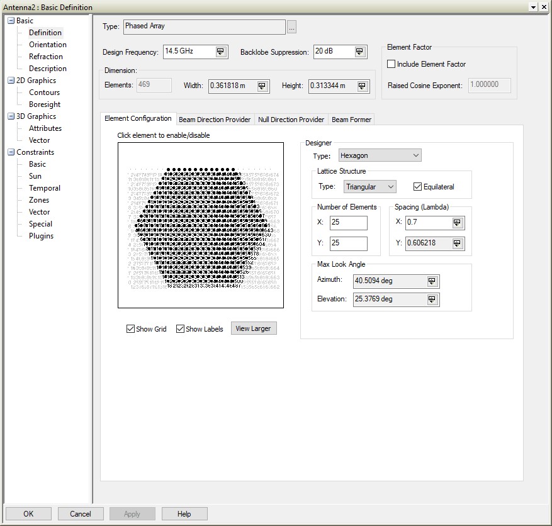Open the Description page
Image resolution: width=552 pixels, height=526 pixels.
point(48,68)
